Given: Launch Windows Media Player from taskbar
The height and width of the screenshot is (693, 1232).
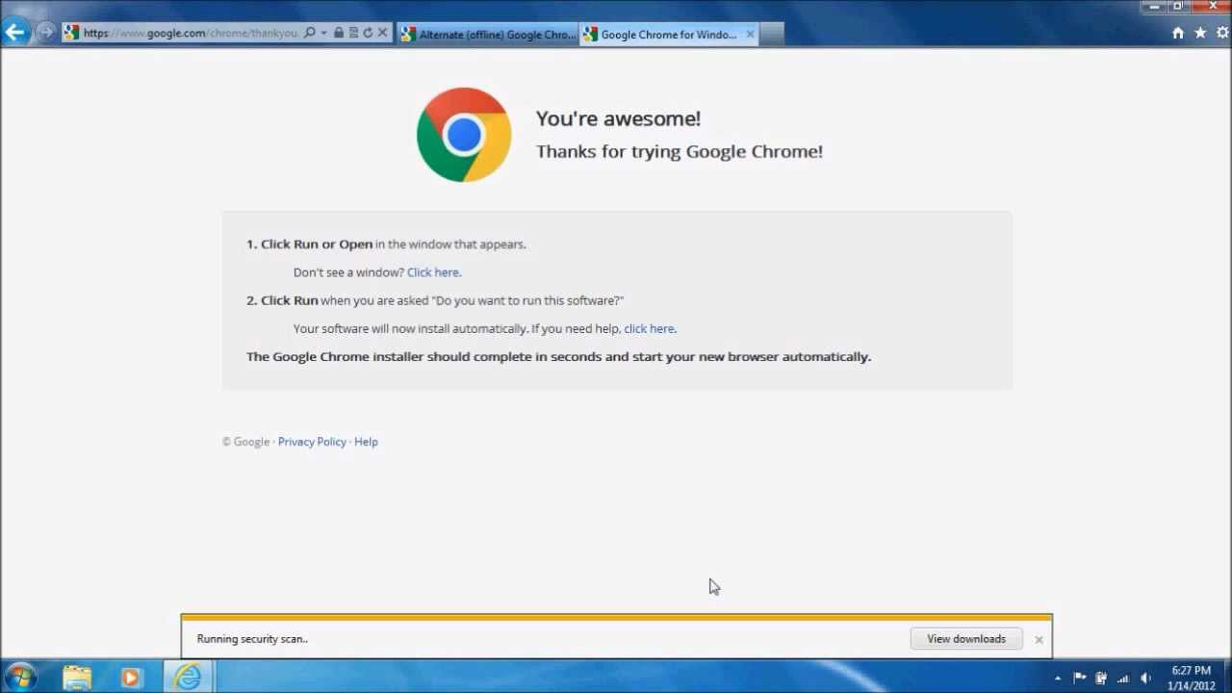Looking at the screenshot, I should [130, 678].
